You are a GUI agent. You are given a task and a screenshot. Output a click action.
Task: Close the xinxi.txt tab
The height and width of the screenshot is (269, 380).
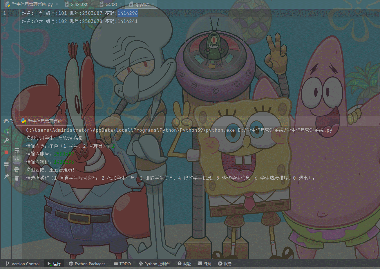(92, 4)
